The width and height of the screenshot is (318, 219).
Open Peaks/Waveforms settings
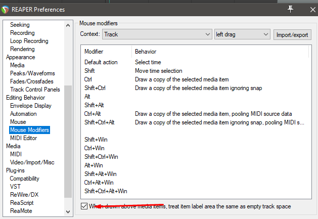click(x=32, y=73)
